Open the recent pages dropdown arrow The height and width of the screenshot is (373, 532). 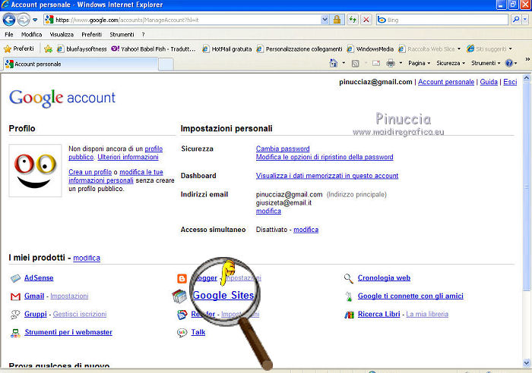(x=35, y=20)
